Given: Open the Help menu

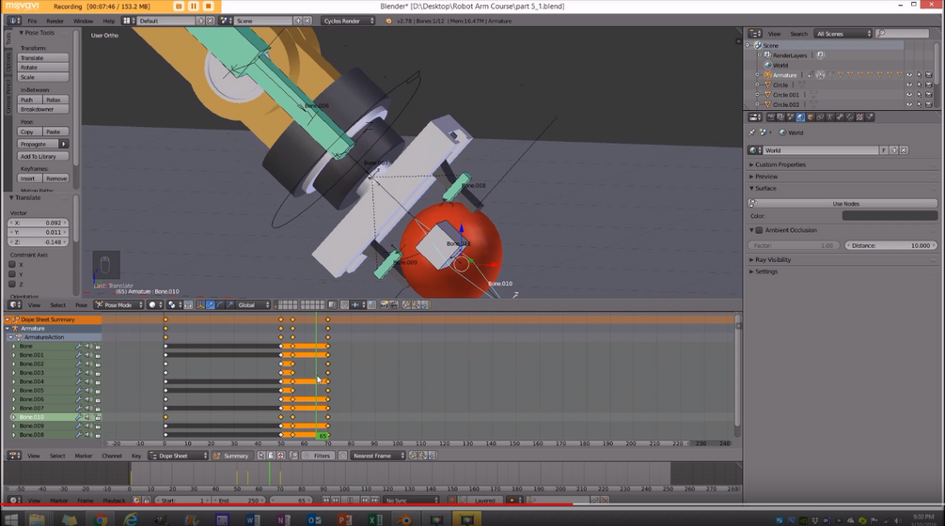Looking at the screenshot, I should 108,21.
